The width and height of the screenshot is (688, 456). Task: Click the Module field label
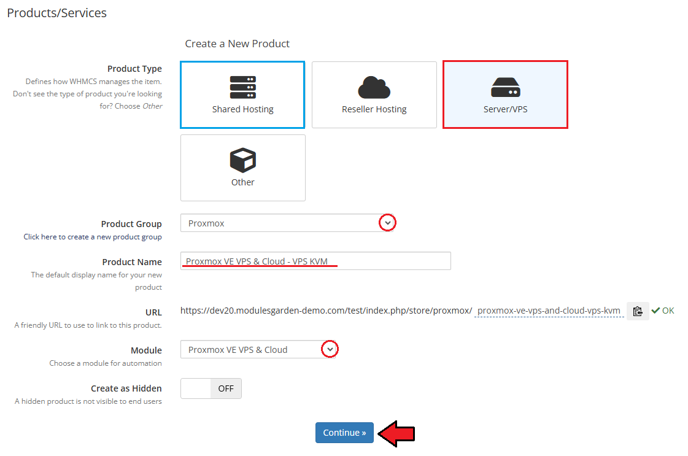tap(146, 350)
